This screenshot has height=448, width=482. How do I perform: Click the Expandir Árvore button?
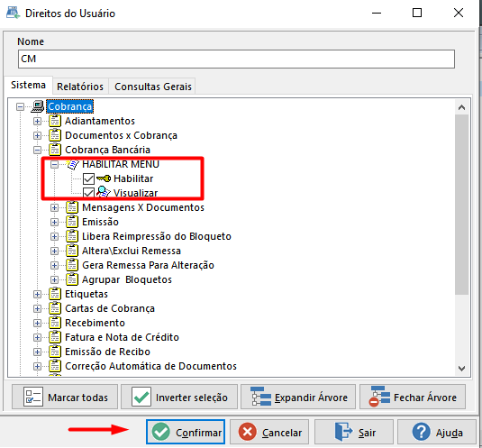[x=298, y=397]
